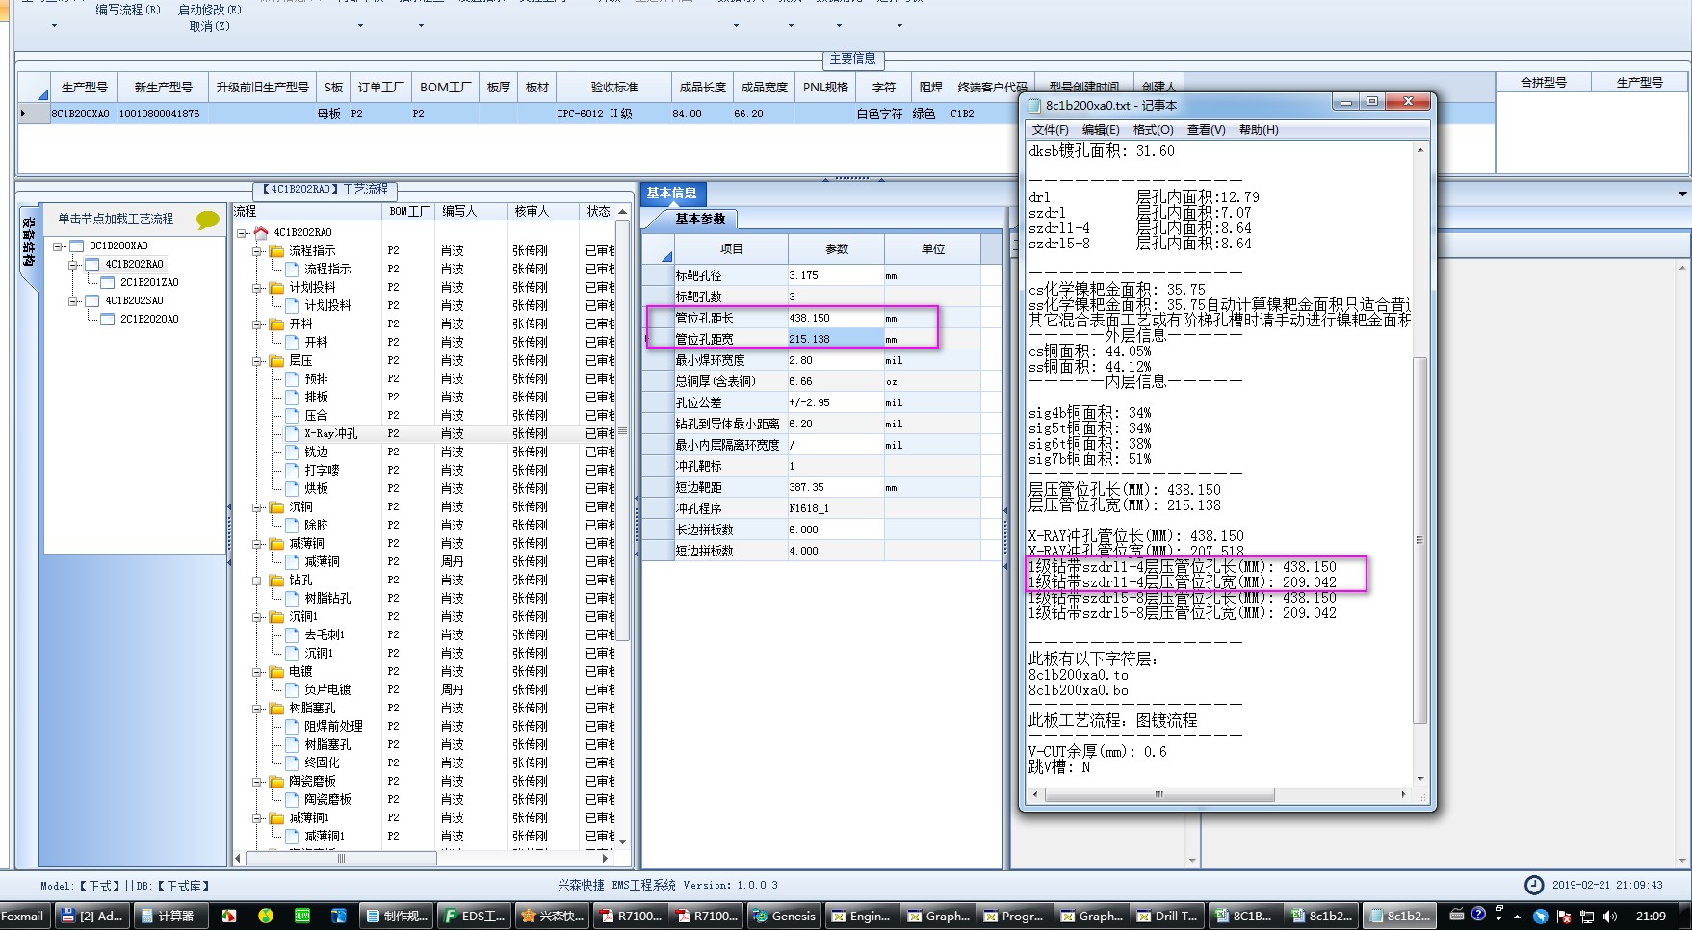The width and height of the screenshot is (1692, 930).
Task: Open 编辑(E) menu in Notepad
Action: click(1101, 129)
